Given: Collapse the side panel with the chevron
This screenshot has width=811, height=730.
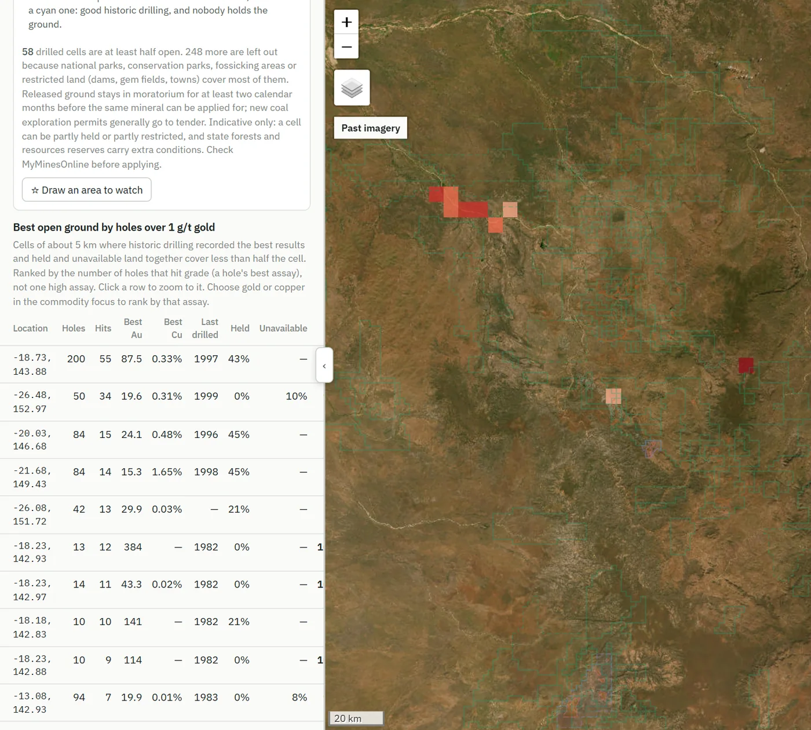Looking at the screenshot, I should [x=324, y=366].
